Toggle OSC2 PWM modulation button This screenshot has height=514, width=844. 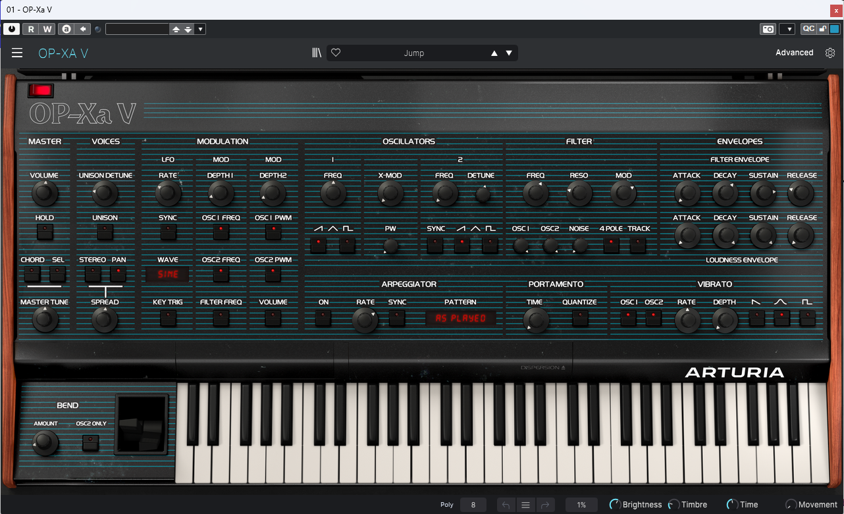[x=273, y=274]
